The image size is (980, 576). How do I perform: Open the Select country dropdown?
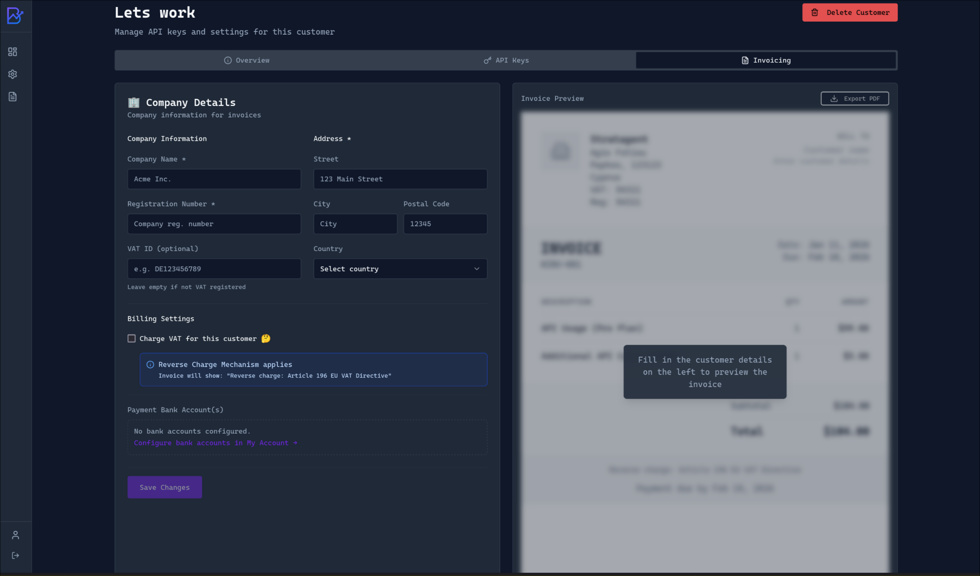click(x=400, y=268)
